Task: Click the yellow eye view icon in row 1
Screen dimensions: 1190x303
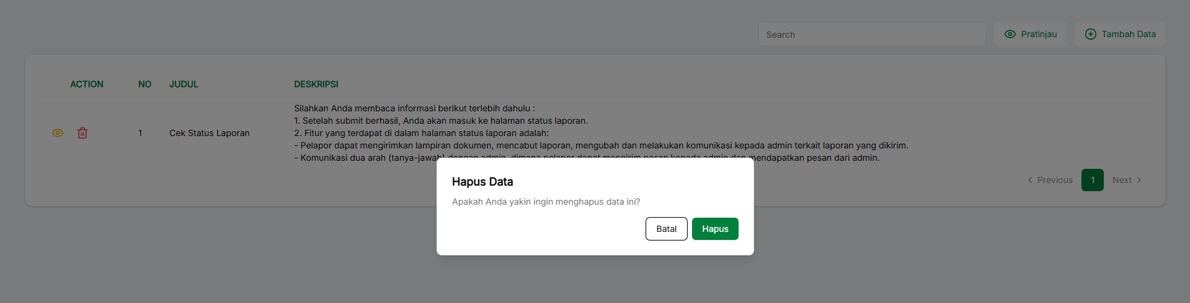Action: click(58, 133)
